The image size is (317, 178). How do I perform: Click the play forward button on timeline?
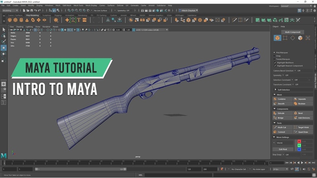tap(302, 163)
